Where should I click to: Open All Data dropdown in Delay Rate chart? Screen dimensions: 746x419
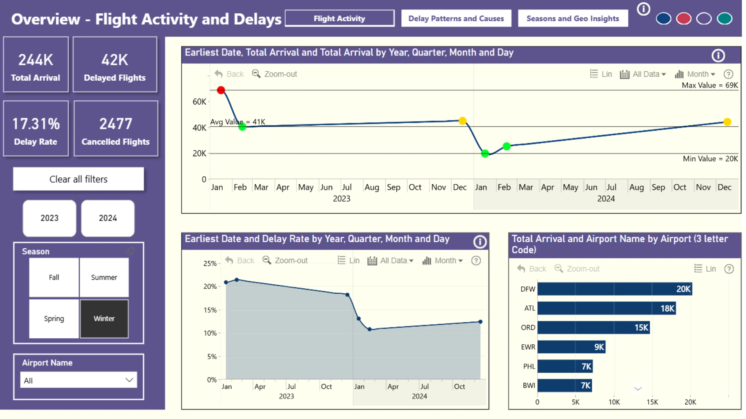pyautogui.click(x=390, y=261)
